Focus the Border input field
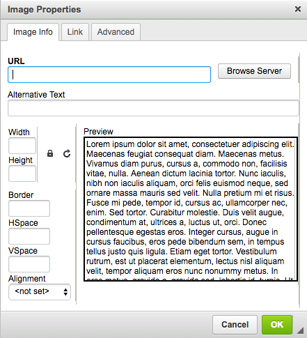Image resolution: width=307 pixels, height=338 pixels. (29, 208)
